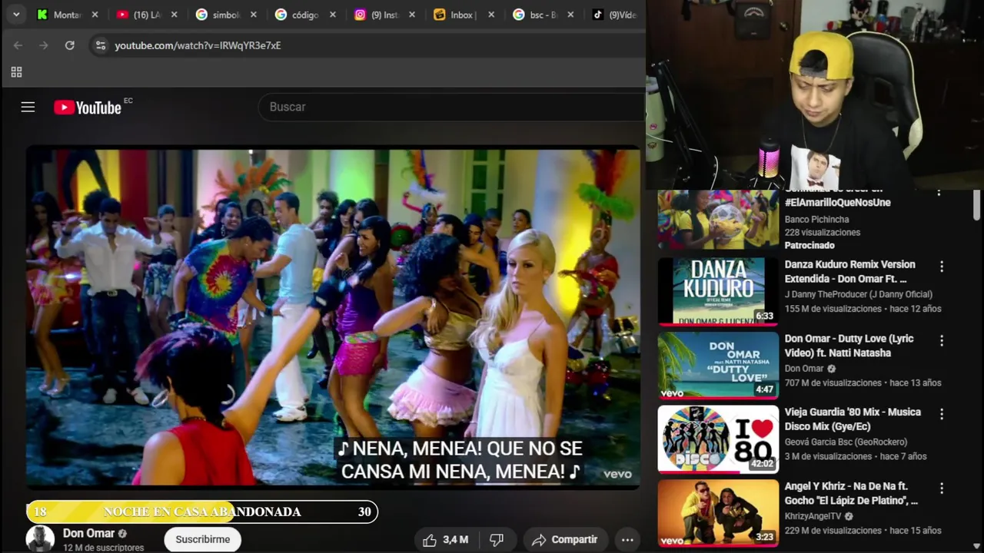Image resolution: width=984 pixels, height=553 pixels.
Task: Close the código Google tab
Action: (x=332, y=15)
